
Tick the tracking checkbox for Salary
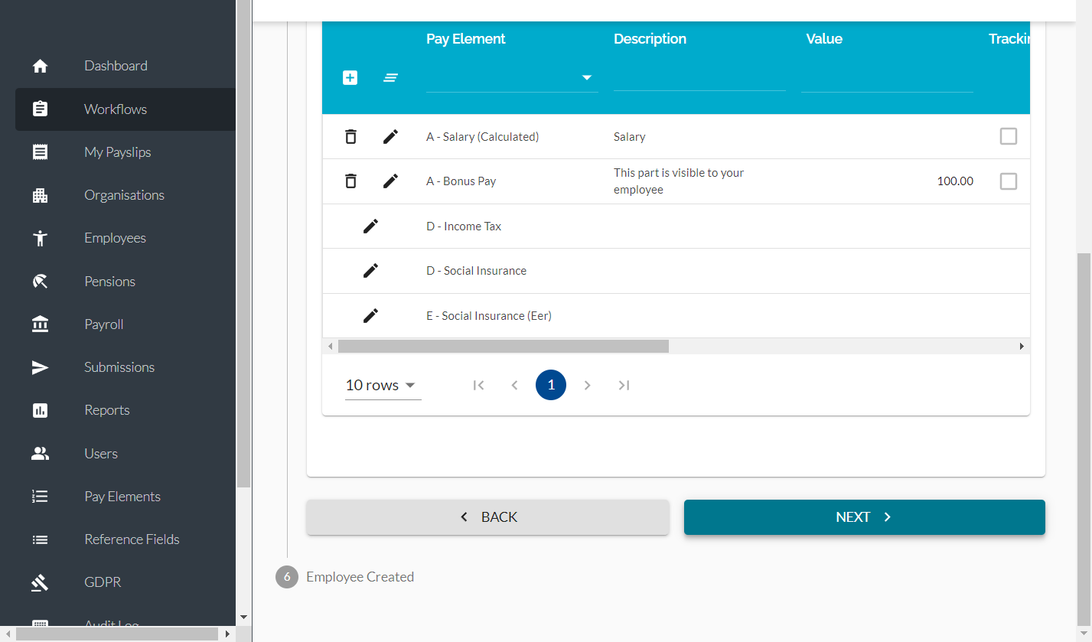pos(1009,136)
